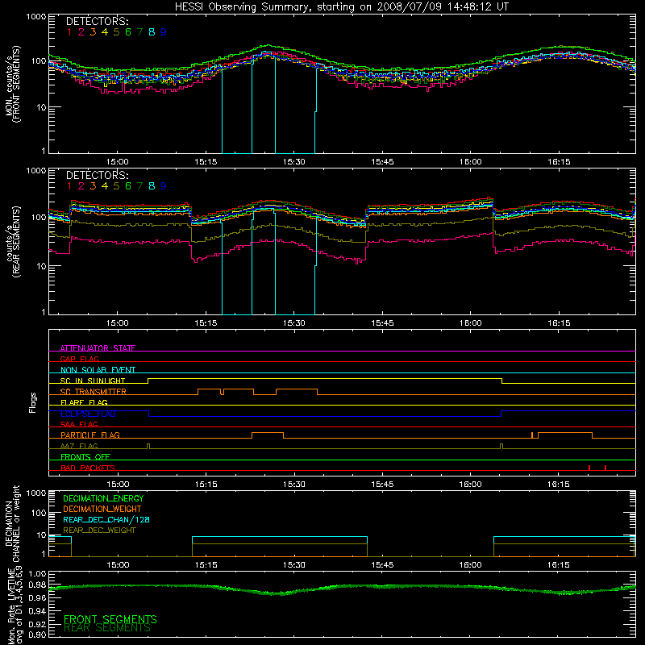This screenshot has width=645, height=645.
Task: Click the NON SOLAR EVENT flag label
Action: tap(98, 370)
